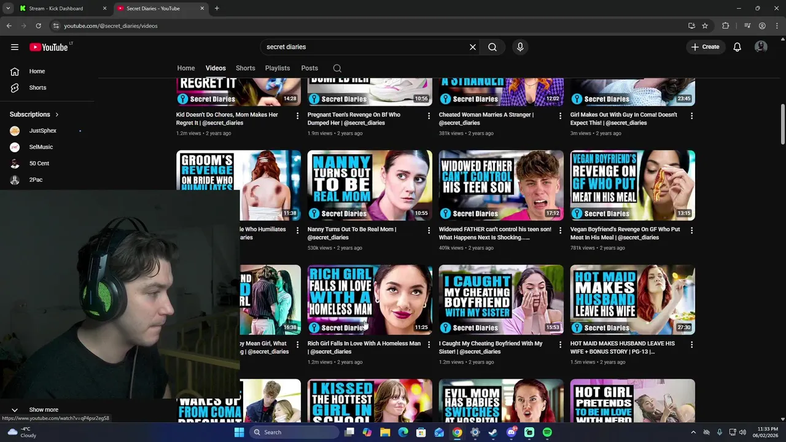
Task: Click the Create button
Action: pyautogui.click(x=705, y=47)
